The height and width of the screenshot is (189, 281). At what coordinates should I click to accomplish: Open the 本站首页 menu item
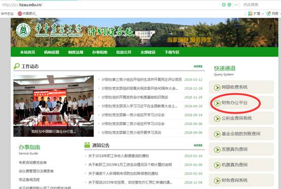pyautogui.click(x=27, y=52)
